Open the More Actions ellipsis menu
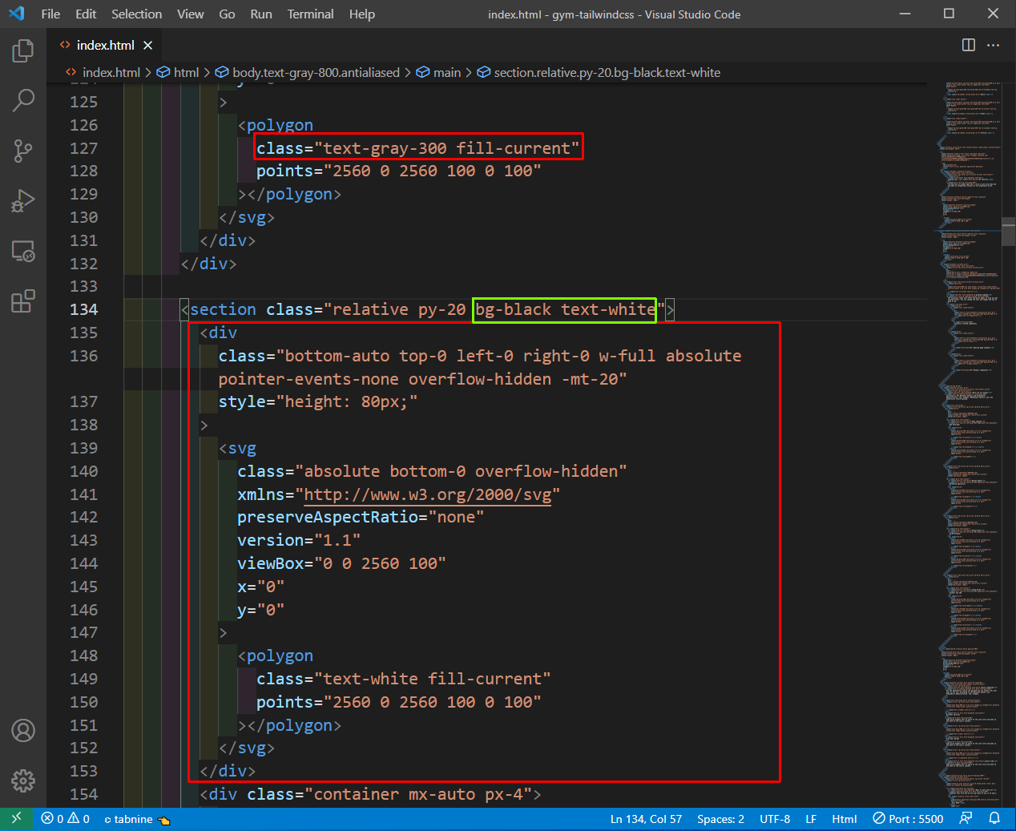1016x831 pixels. pos(994,45)
